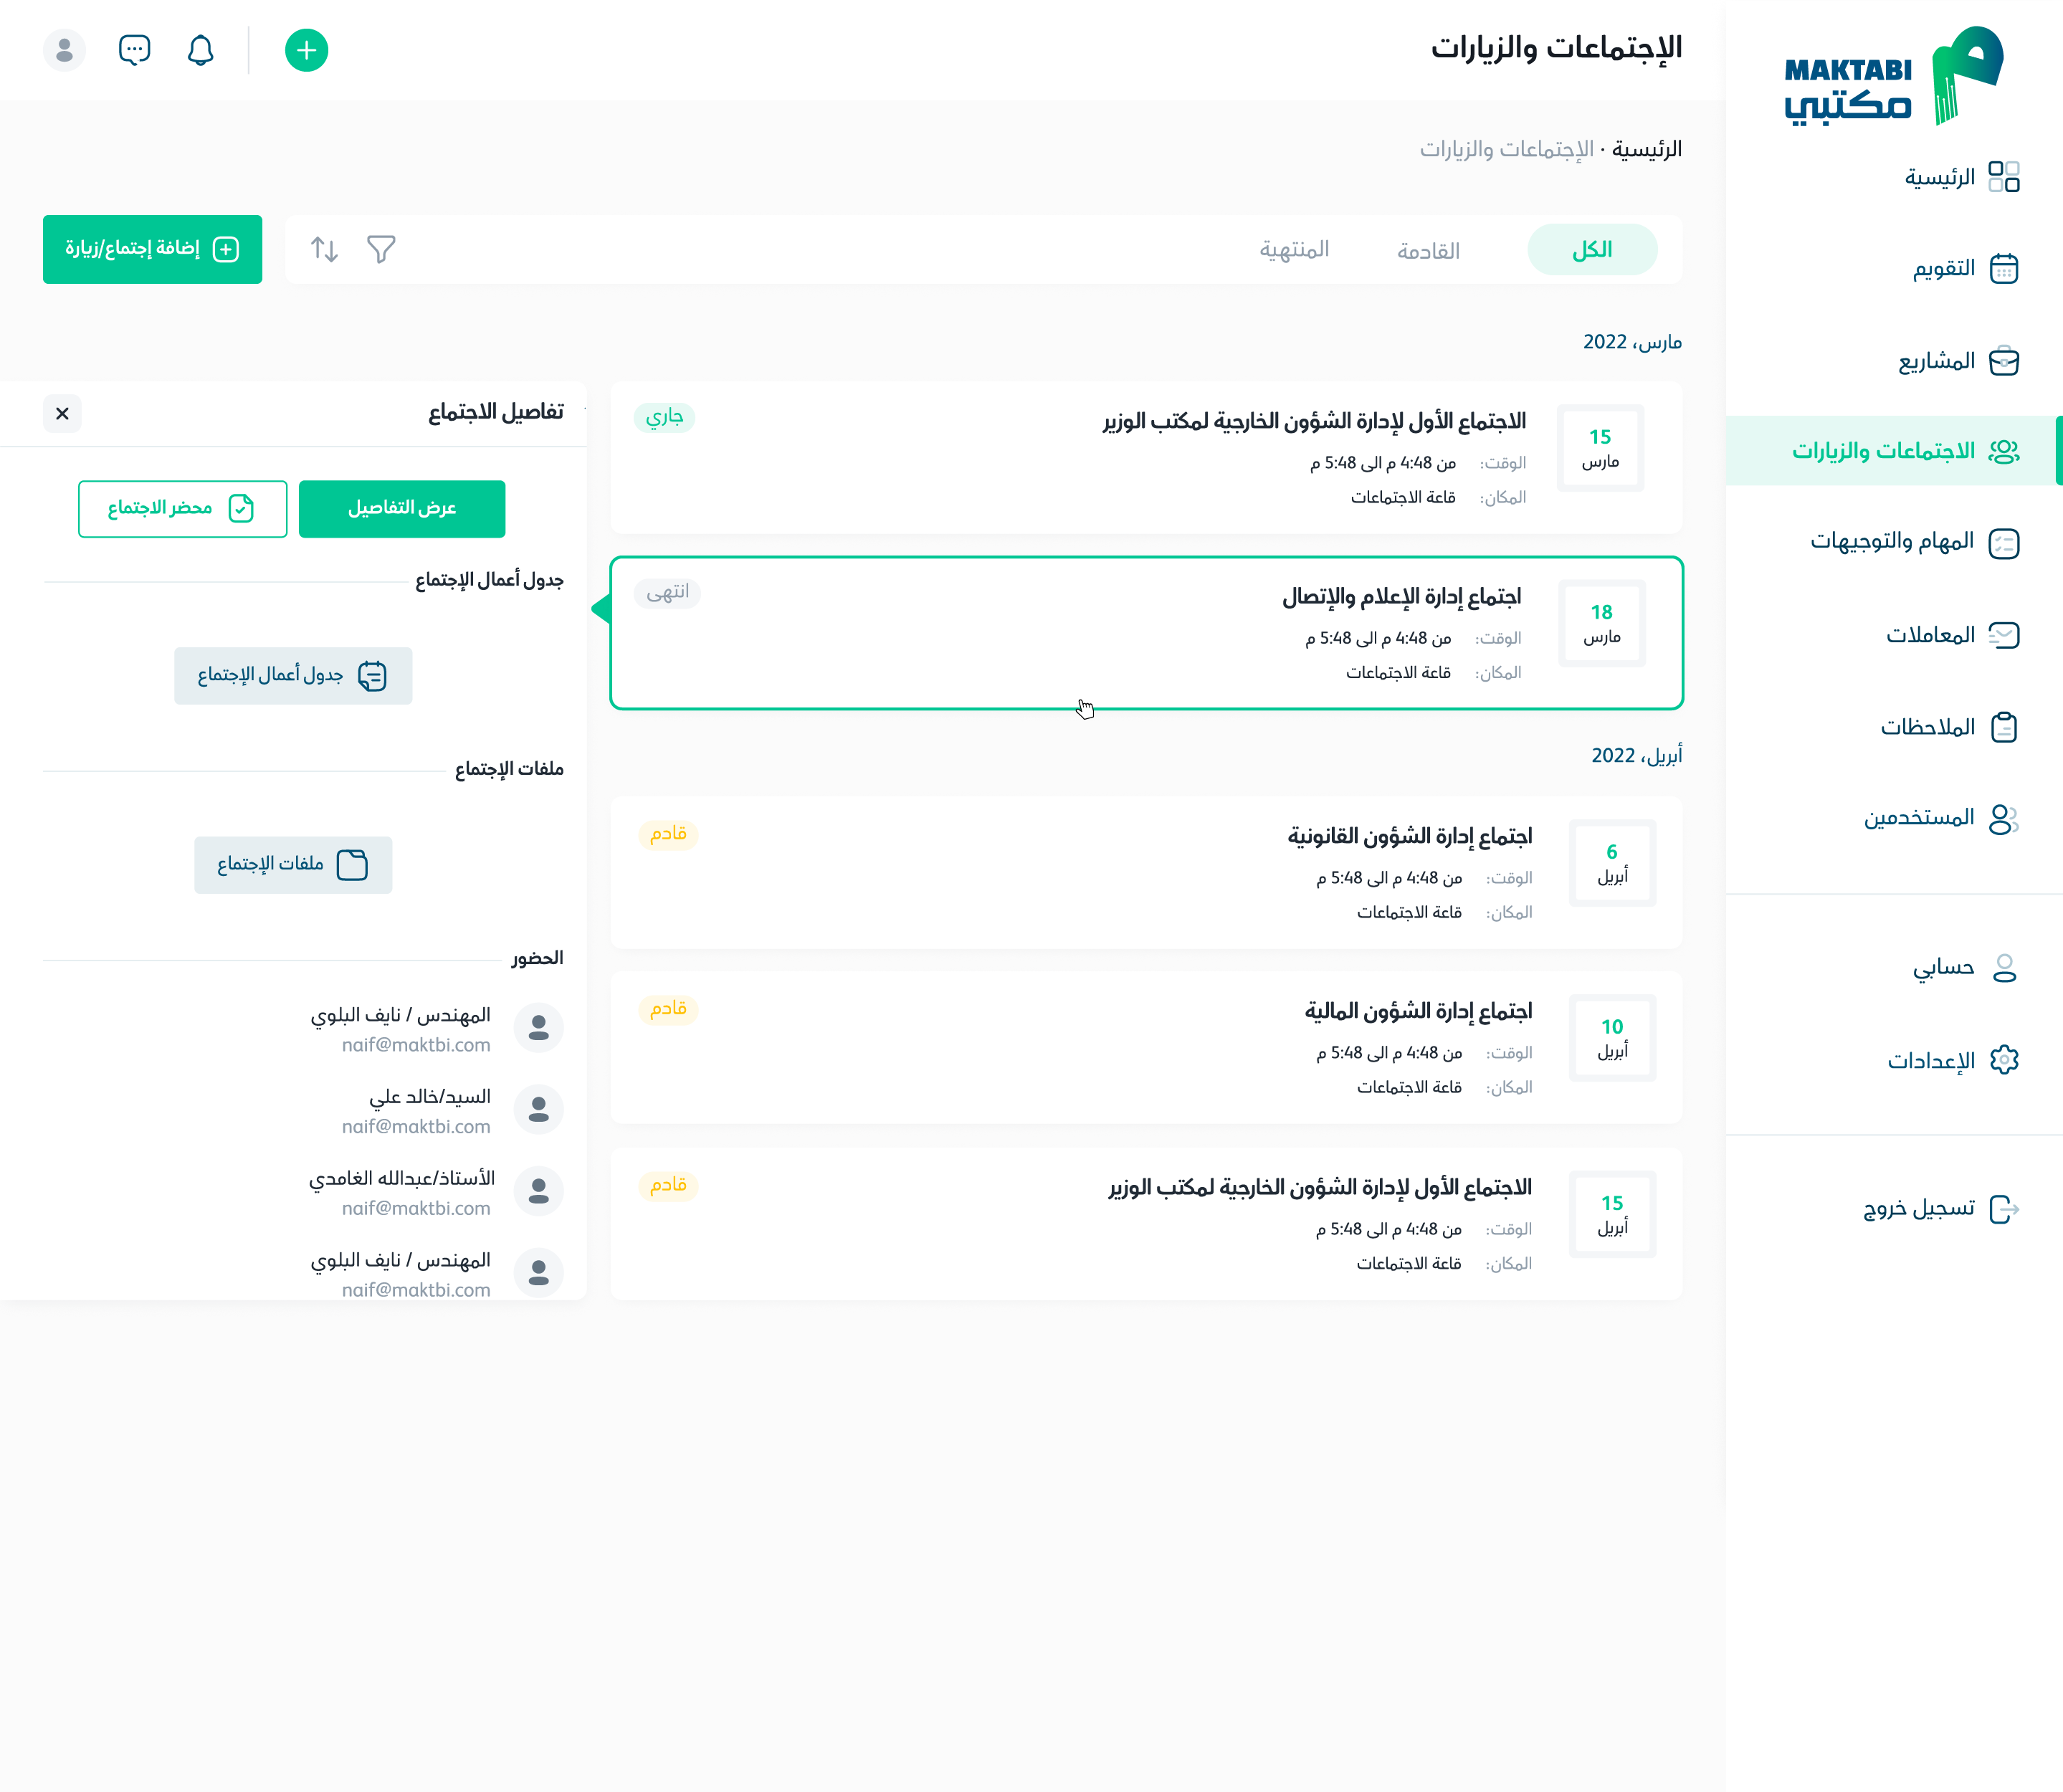Image resolution: width=2063 pixels, height=1792 pixels.
Task: Open التقويم from the sidebar
Action: pyautogui.click(x=1965, y=268)
